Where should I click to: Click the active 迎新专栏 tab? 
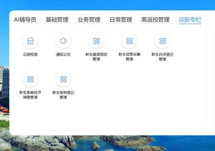pyautogui.click(x=190, y=20)
